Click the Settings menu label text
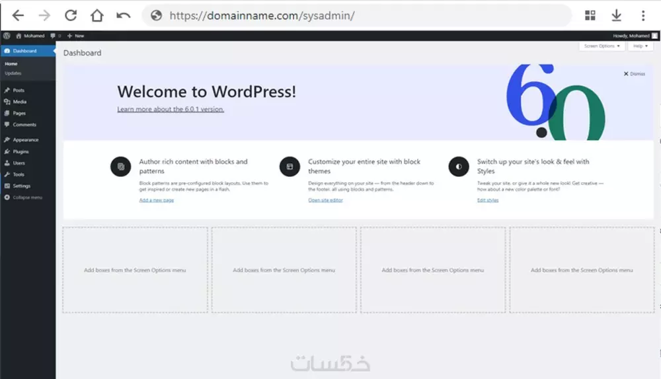 point(22,186)
